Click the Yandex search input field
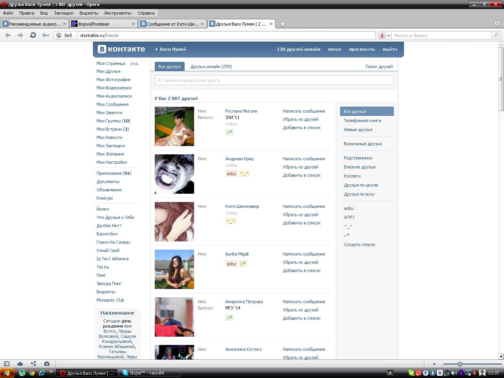 point(442,35)
